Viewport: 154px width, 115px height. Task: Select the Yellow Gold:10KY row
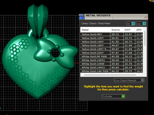[112, 38]
